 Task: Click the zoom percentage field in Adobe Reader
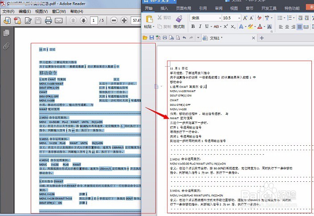click(x=136, y=20)
